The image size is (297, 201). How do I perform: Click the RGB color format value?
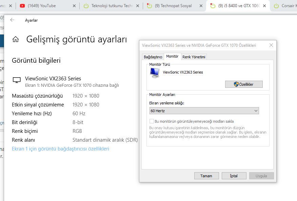pos(77,131)
